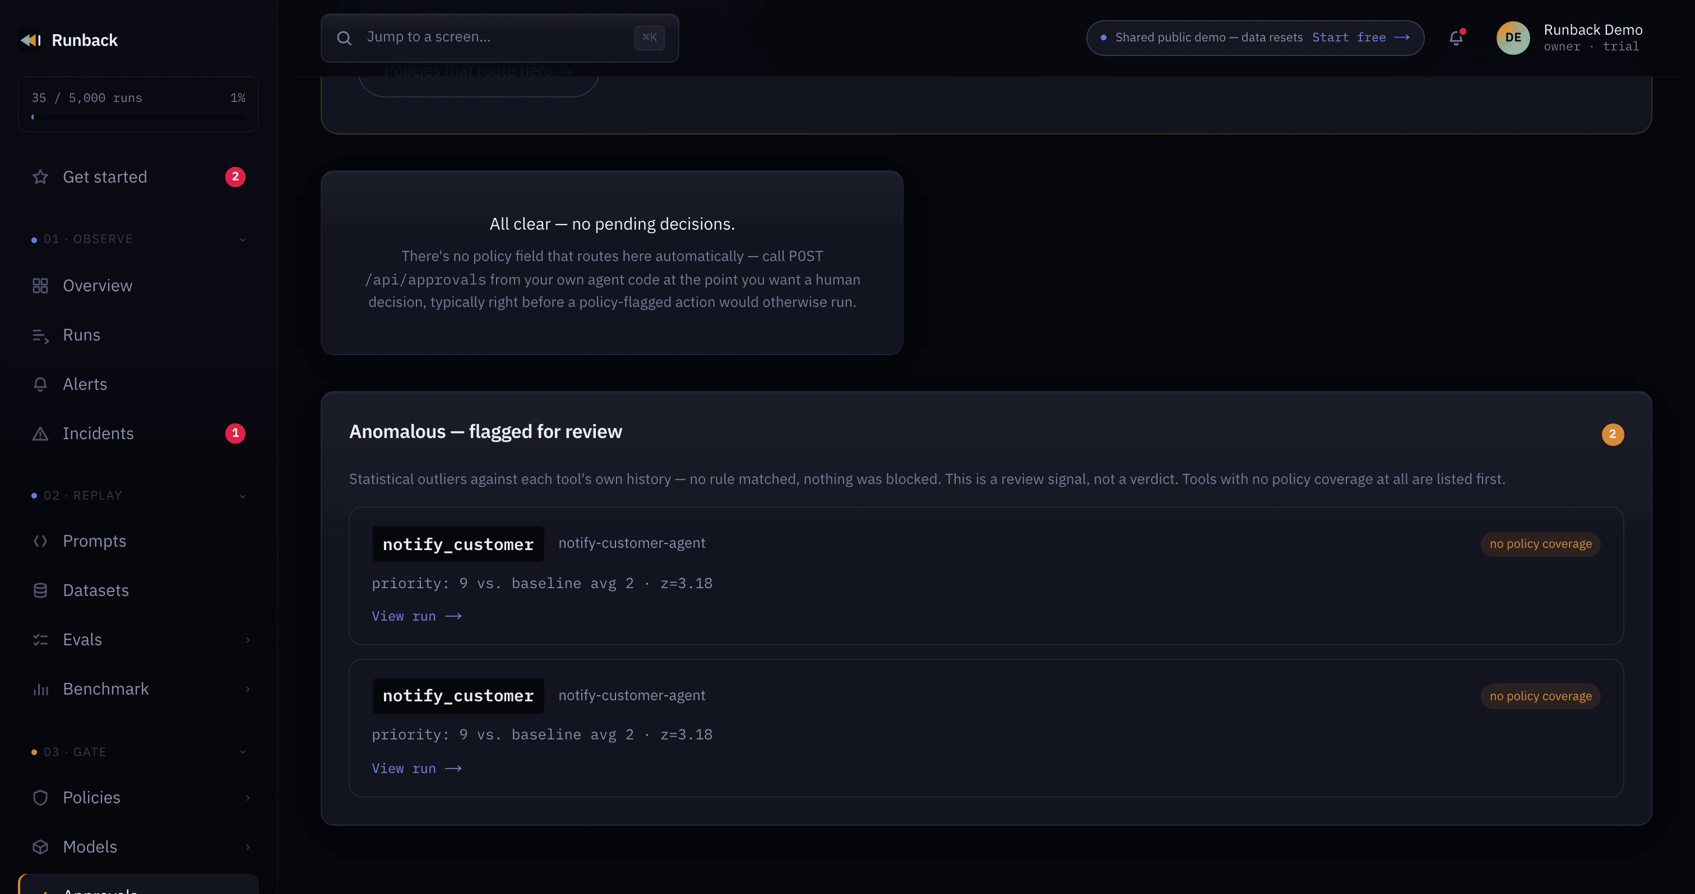
Task: Open View run in the second anomaly card
Action: pos(416,769)
